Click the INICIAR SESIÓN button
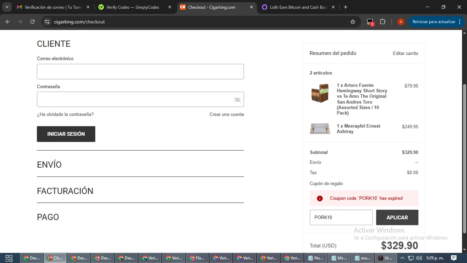Image resolution: width=467 pixels, height=263 pixels. click(66, 134)
